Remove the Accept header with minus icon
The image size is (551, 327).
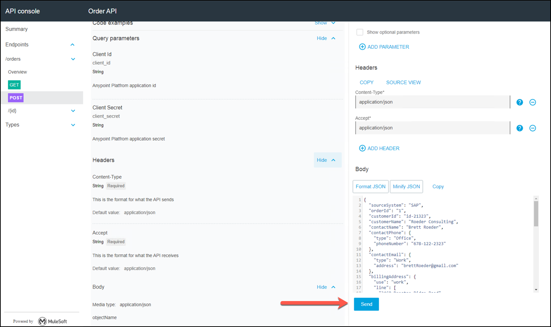[532, 128]
